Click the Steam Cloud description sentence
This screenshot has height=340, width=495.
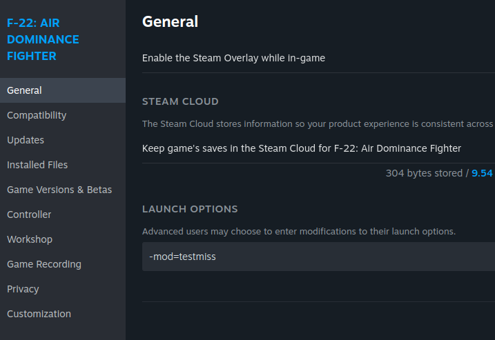click(318, 124)
